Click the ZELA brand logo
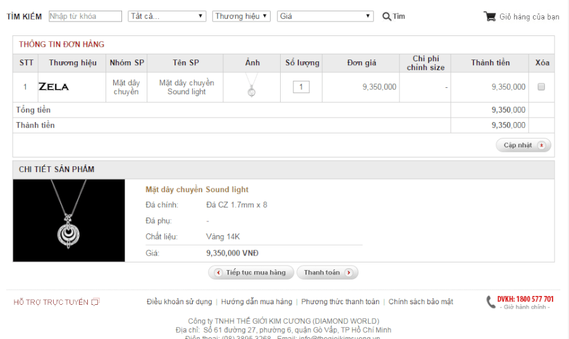569x339 pixels. (x=54, y=87)
